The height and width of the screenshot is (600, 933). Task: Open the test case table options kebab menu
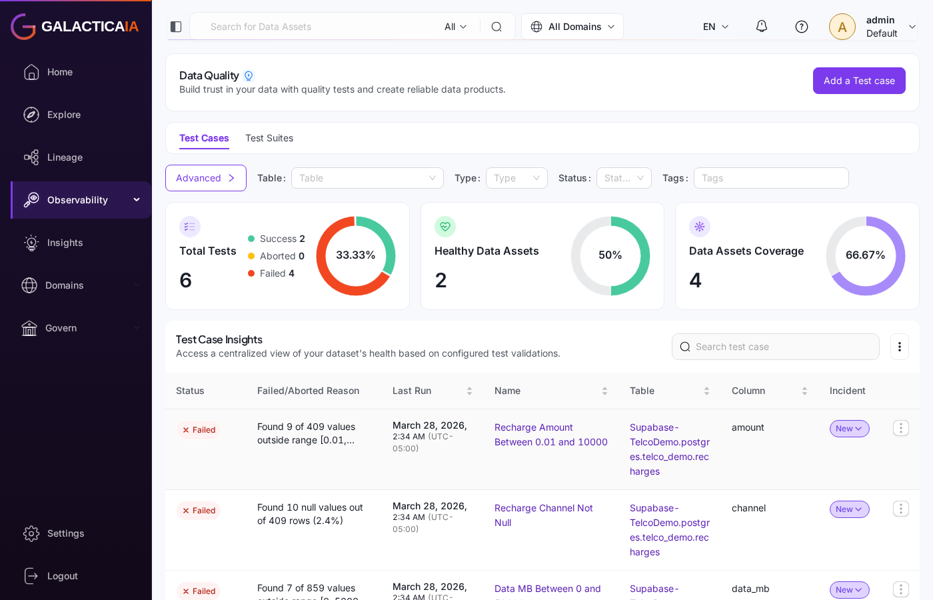[900, 347]
